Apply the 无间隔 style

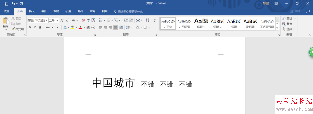pos(184,23)
